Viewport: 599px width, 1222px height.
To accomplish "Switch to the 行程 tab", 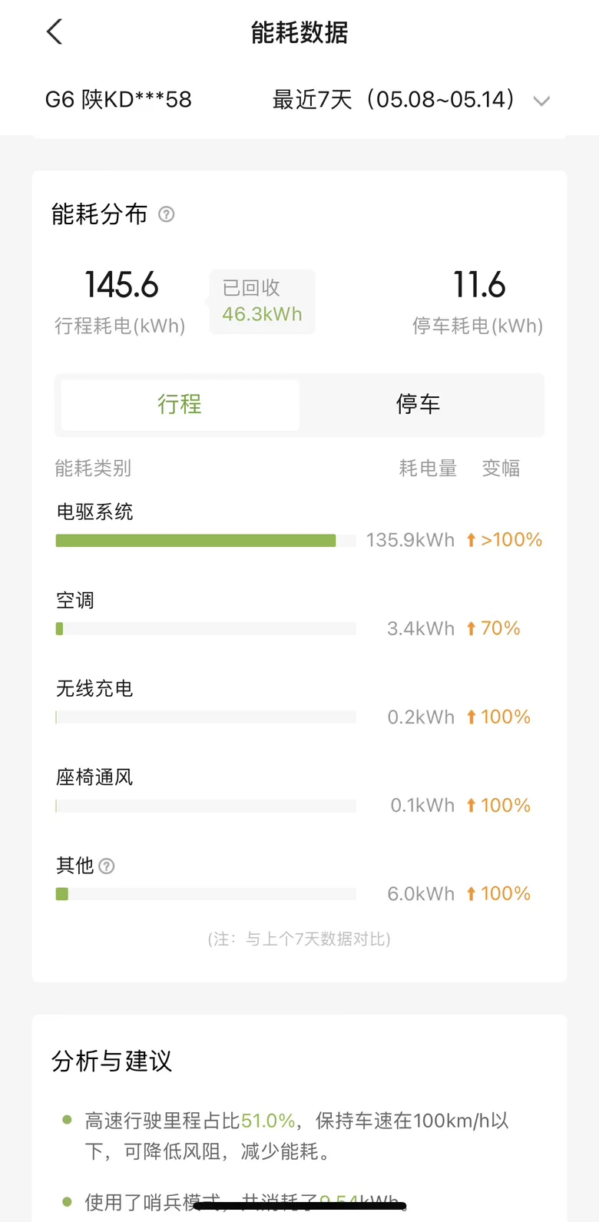I will (x=180, y=405).
